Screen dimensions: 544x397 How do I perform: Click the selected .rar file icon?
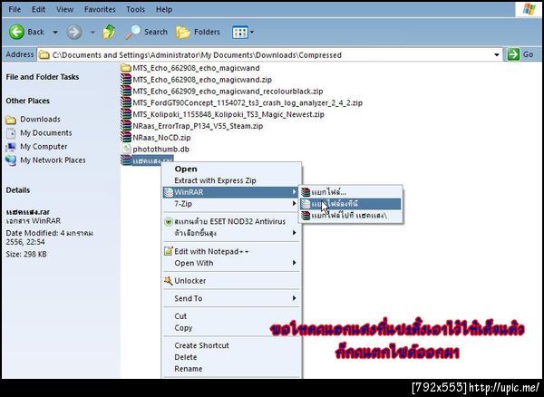[x=126, y=160]
